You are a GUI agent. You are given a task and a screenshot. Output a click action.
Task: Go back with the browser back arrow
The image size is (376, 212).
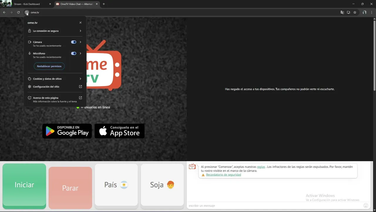[x=4, y=12]
